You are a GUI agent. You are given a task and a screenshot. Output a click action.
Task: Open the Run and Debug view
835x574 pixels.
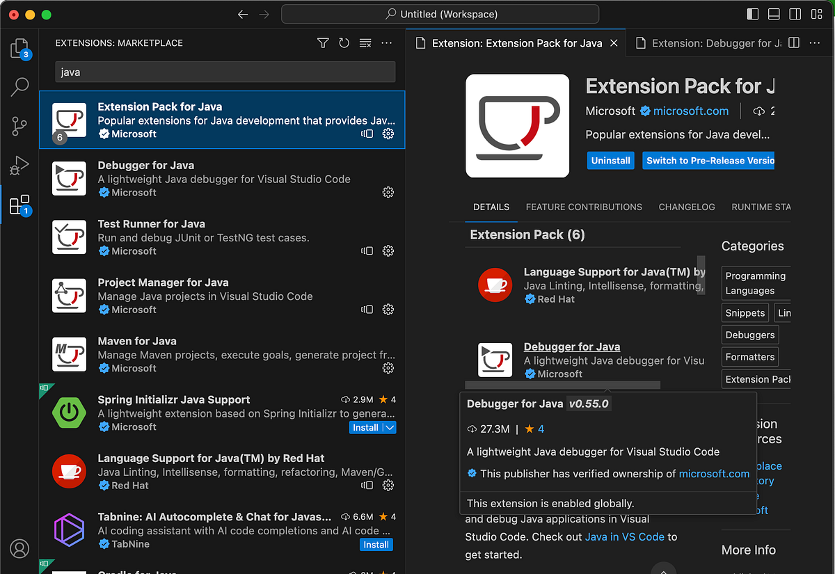pos(19,165)
